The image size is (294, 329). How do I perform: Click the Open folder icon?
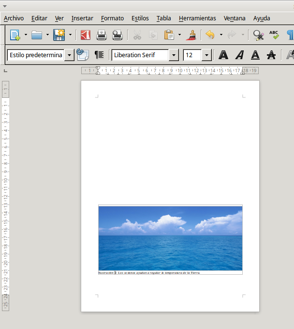tap(37, 35)
